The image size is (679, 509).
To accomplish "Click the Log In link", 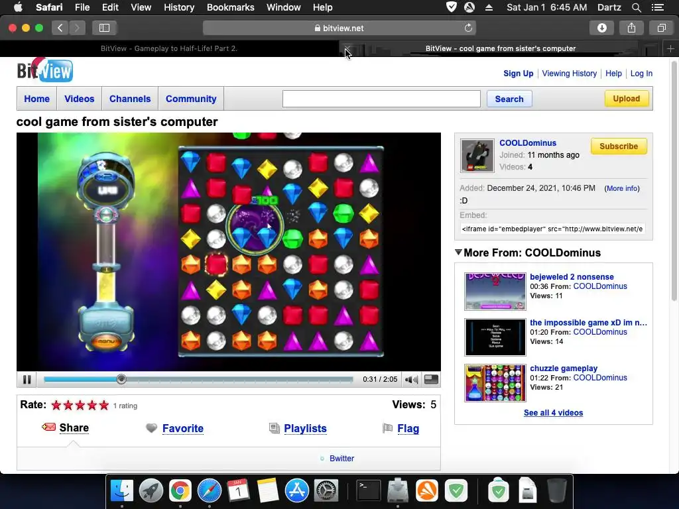I will pos(641,74).
